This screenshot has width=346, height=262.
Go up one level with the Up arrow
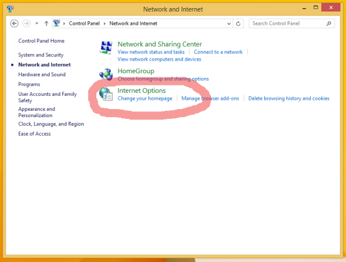(46, 24)
